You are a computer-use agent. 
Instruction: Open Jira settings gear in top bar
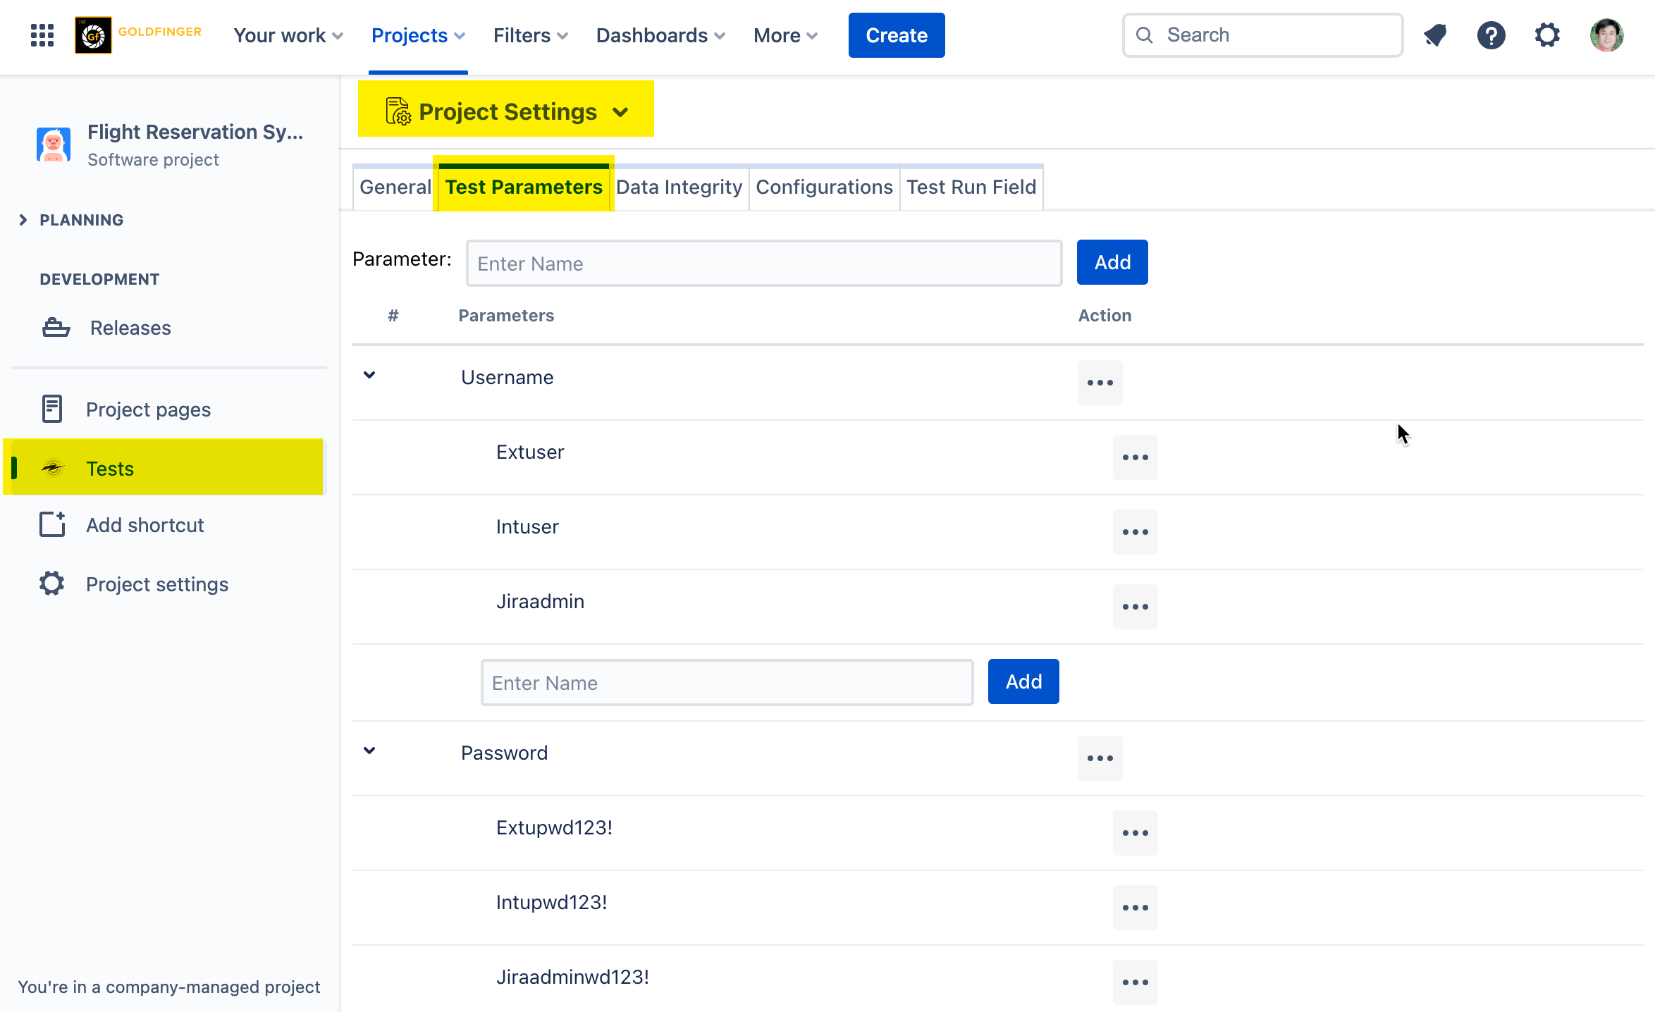[x=1547, y=35]
